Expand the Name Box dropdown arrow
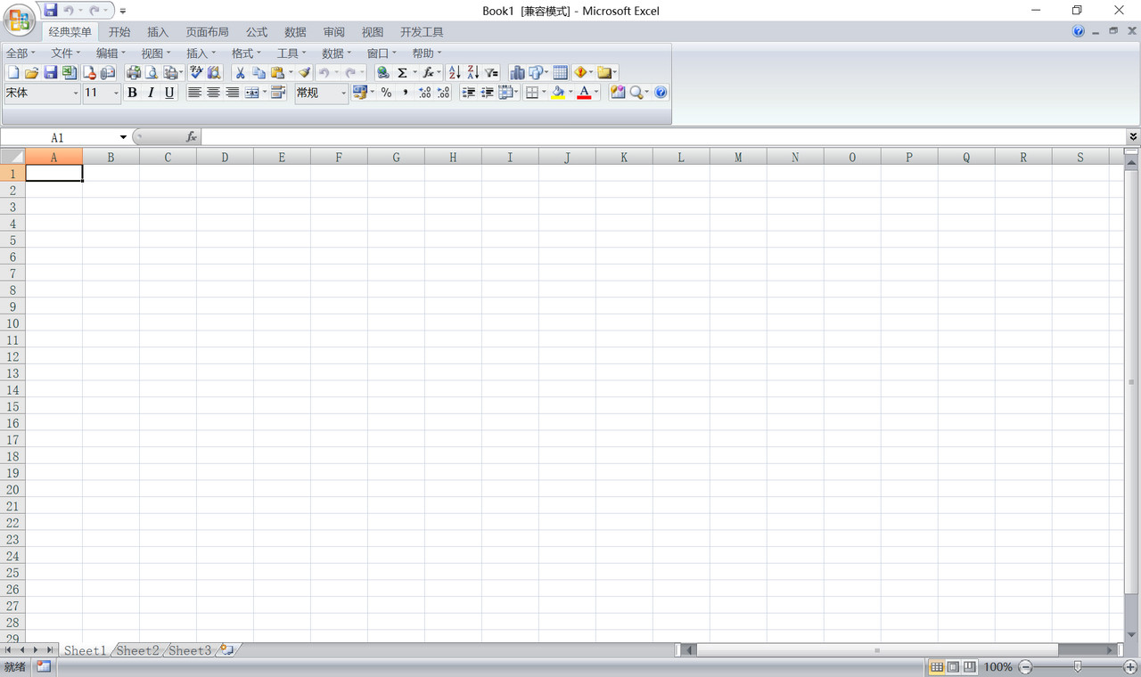1141x677 pixels. [123, 137]
